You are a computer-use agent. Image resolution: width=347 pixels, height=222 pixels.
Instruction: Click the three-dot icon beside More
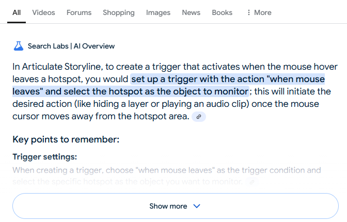pyautogui.click(x=249, y=12)
